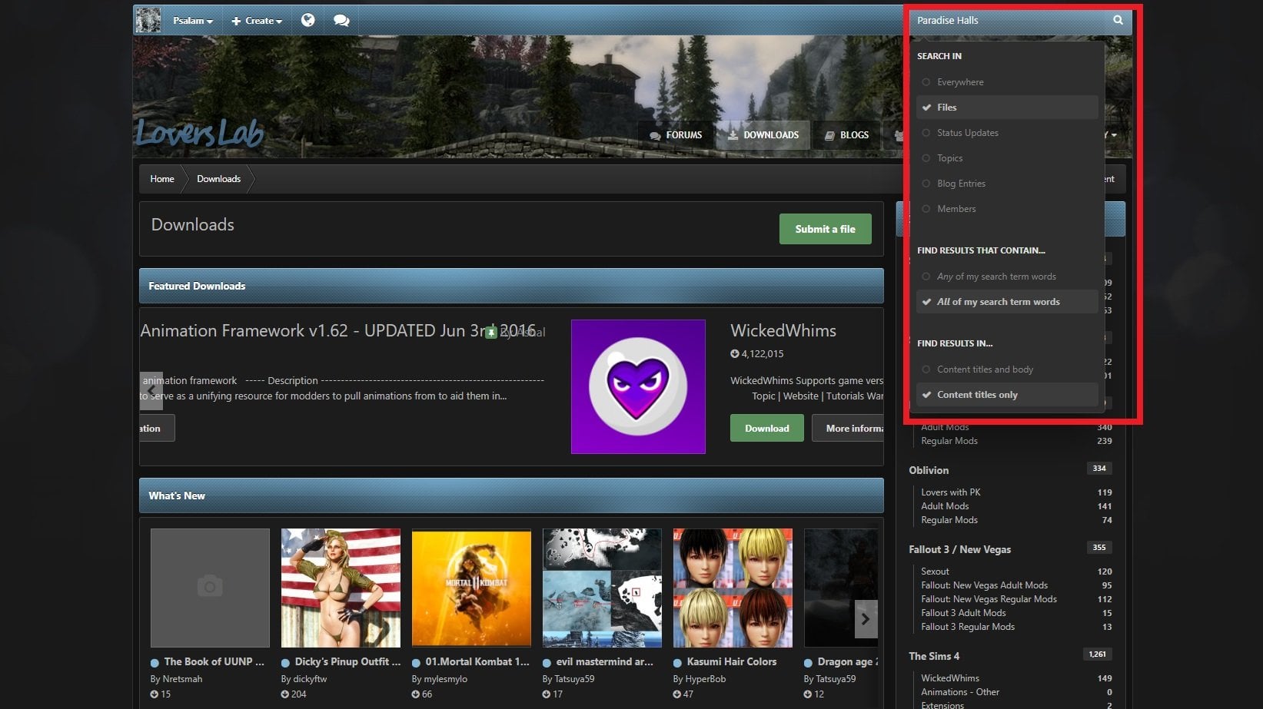Screen dimensions: 1263x709
Task: Select the Blog Entries search option
Action: coord(1006,184)
